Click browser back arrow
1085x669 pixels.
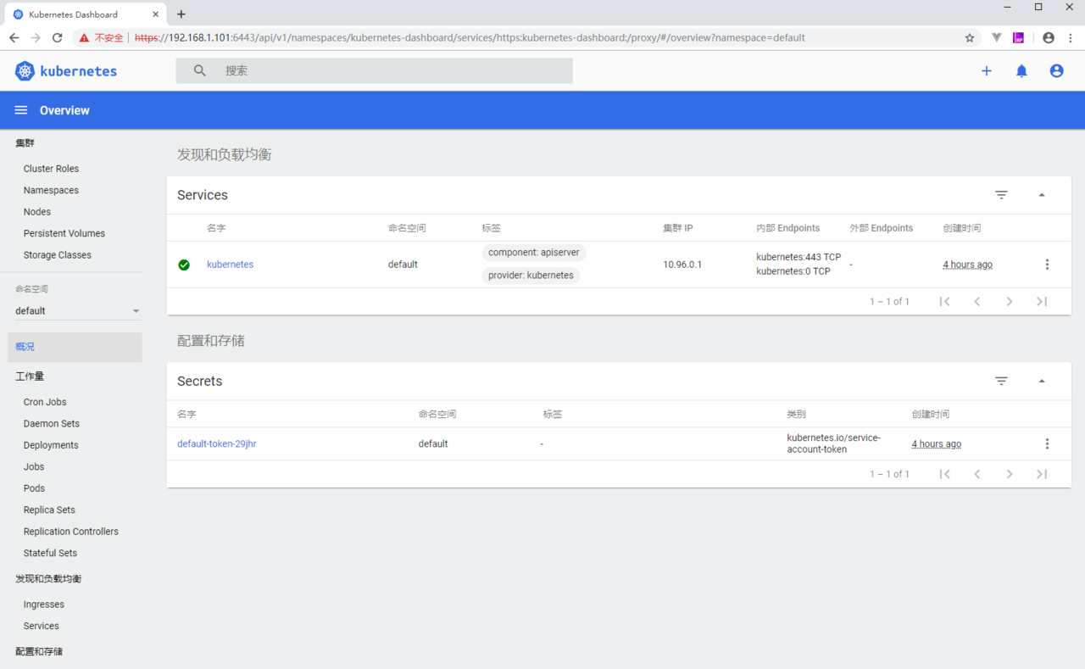[x=14, y=38]
